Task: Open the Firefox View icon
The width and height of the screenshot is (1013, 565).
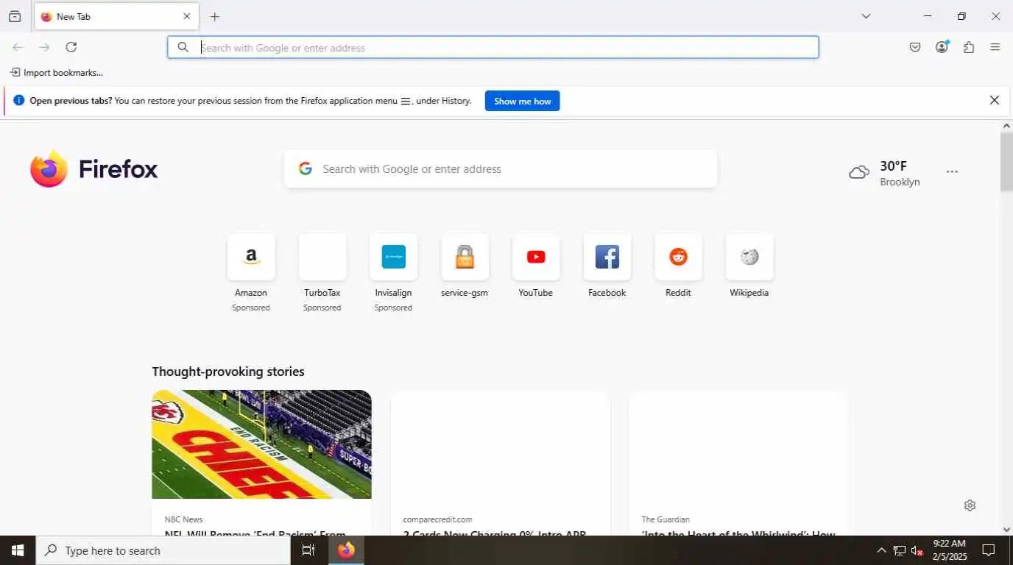Action: (x=15, y=16)
